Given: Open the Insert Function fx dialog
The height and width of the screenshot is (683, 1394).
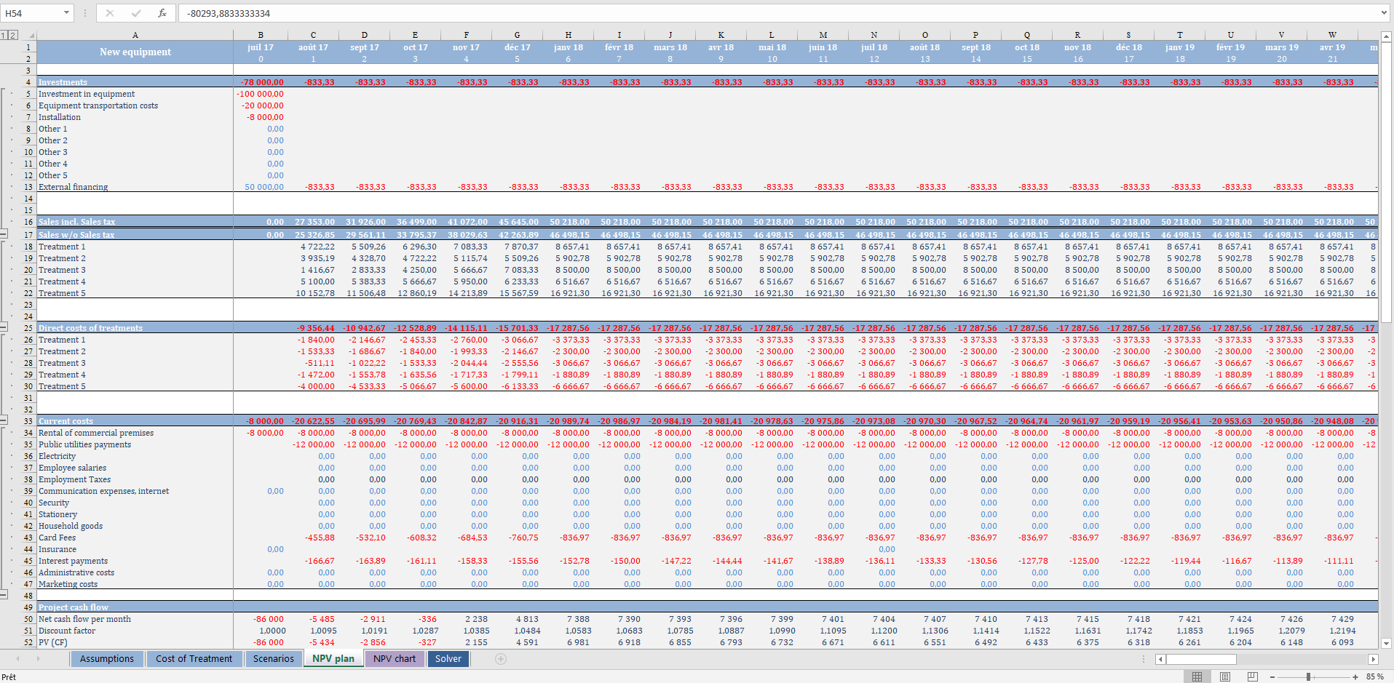Looking at the screenshot, I should (162, 13).
